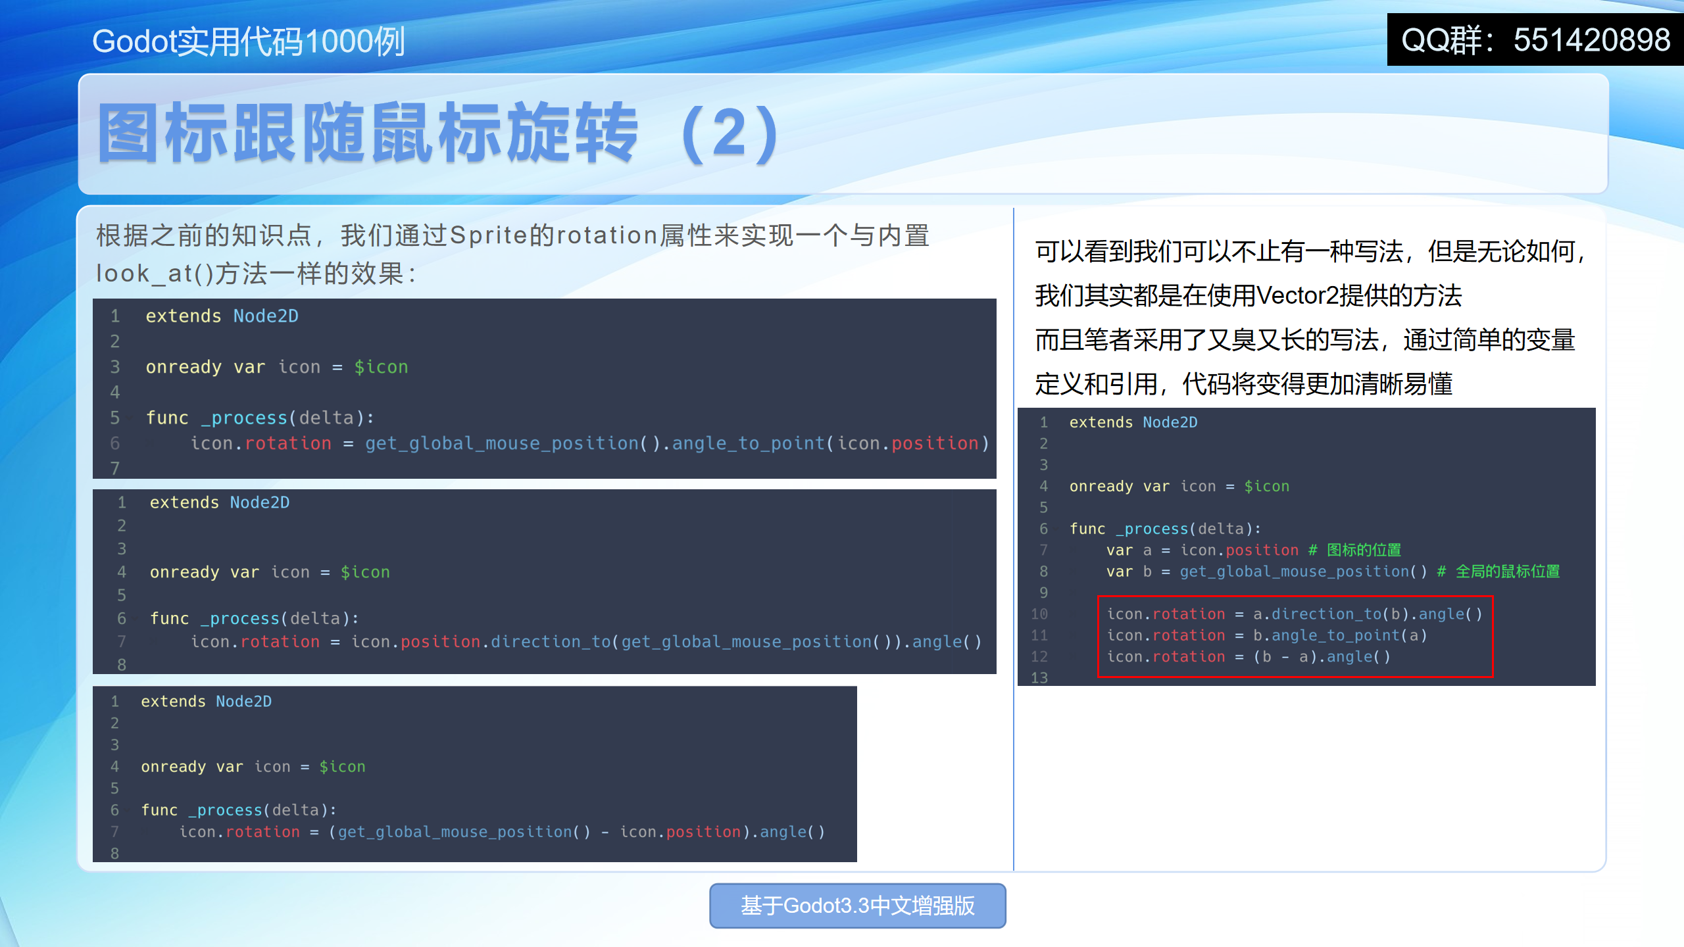Click line number 13 in the code gutter
Viewport: 1684px width, 947px height.
(x=1039, y=677)
